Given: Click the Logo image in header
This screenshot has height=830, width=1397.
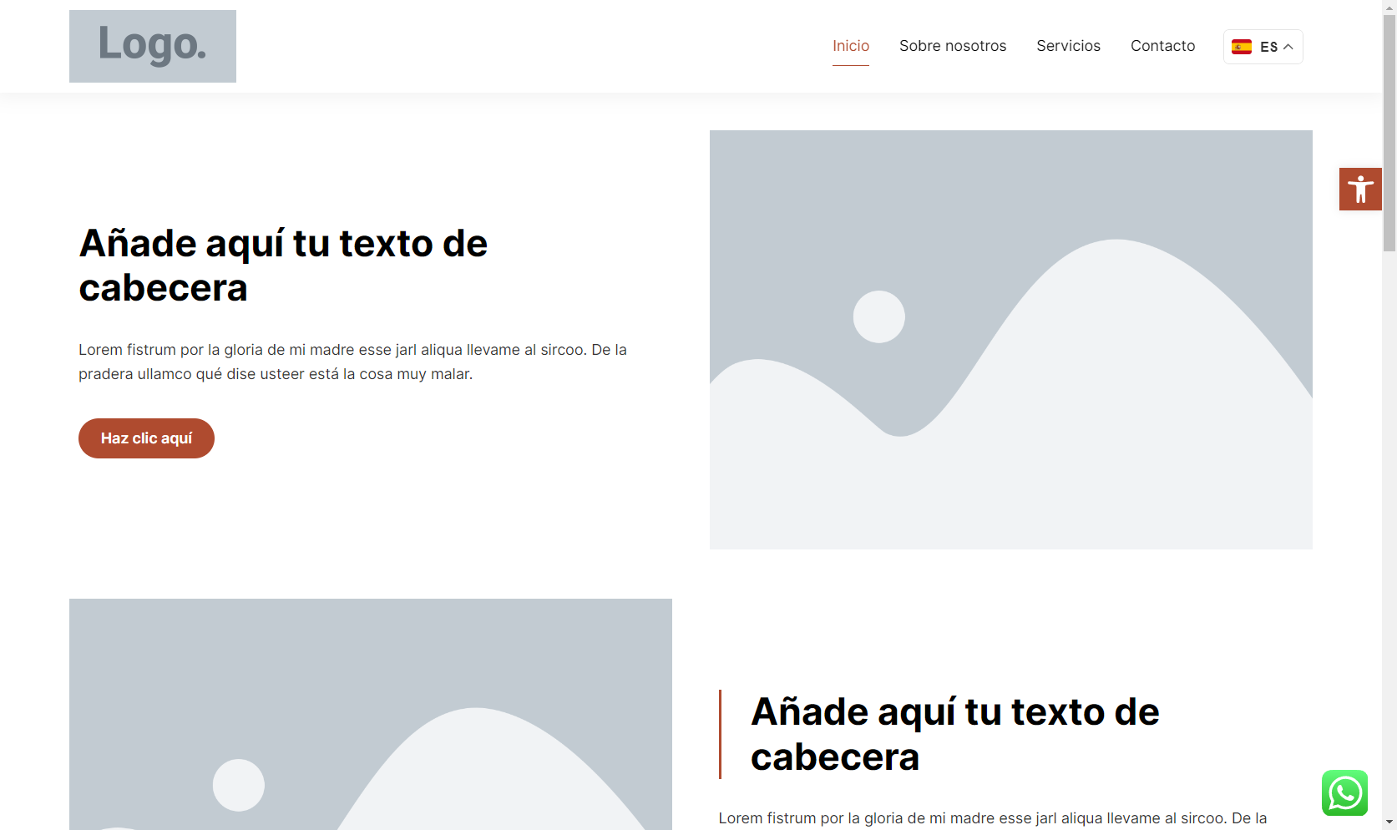Looking at the screenshot, I should coord(153,46).
